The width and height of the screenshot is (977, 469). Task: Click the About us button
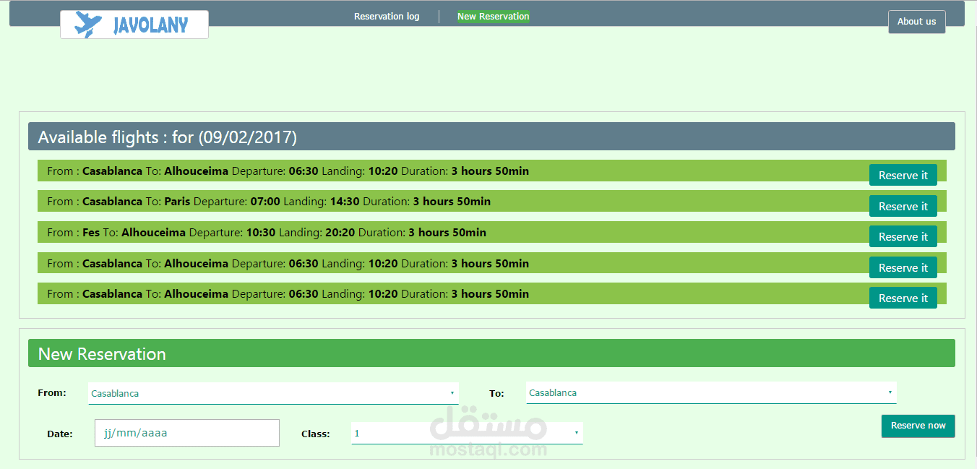(x=916, y=22)
